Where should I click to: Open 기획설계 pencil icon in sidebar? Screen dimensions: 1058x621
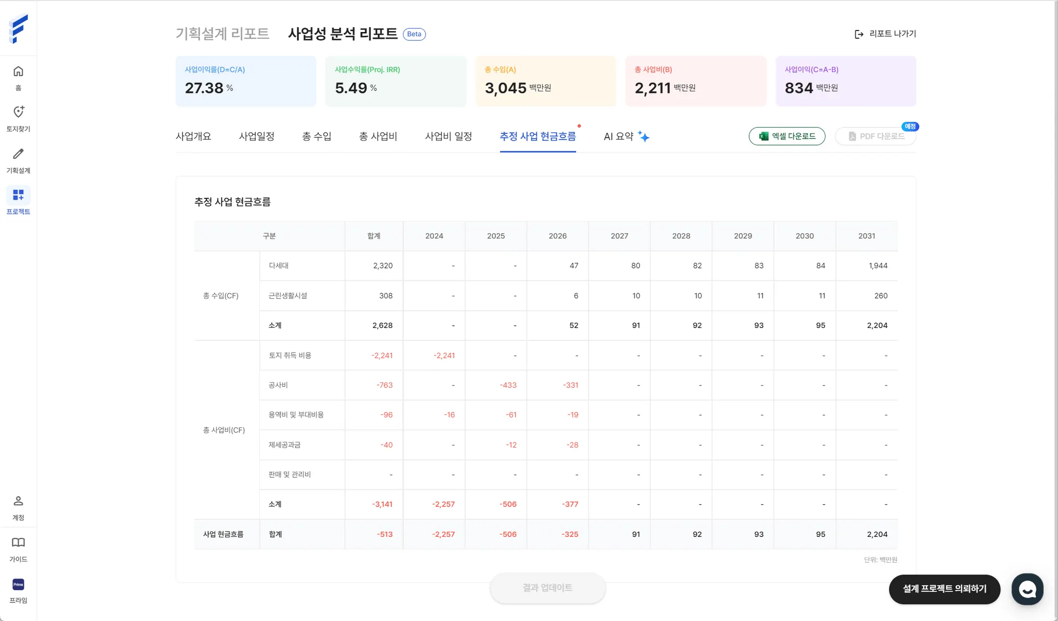click(18, 154)
